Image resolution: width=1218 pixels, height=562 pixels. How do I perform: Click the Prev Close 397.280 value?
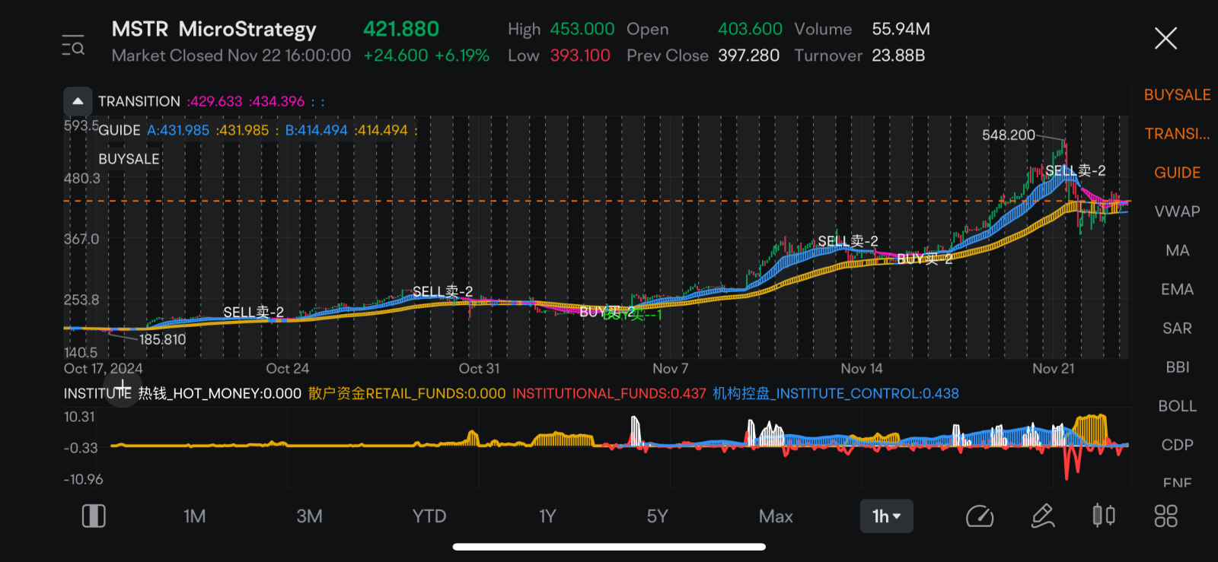point(749,56)
